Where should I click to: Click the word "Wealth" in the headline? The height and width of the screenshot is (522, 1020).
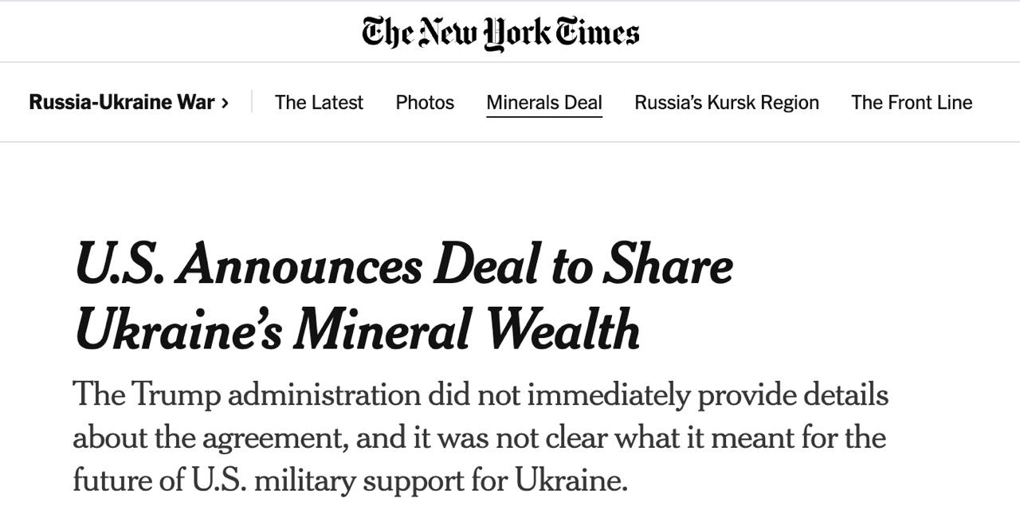[563, 329]
